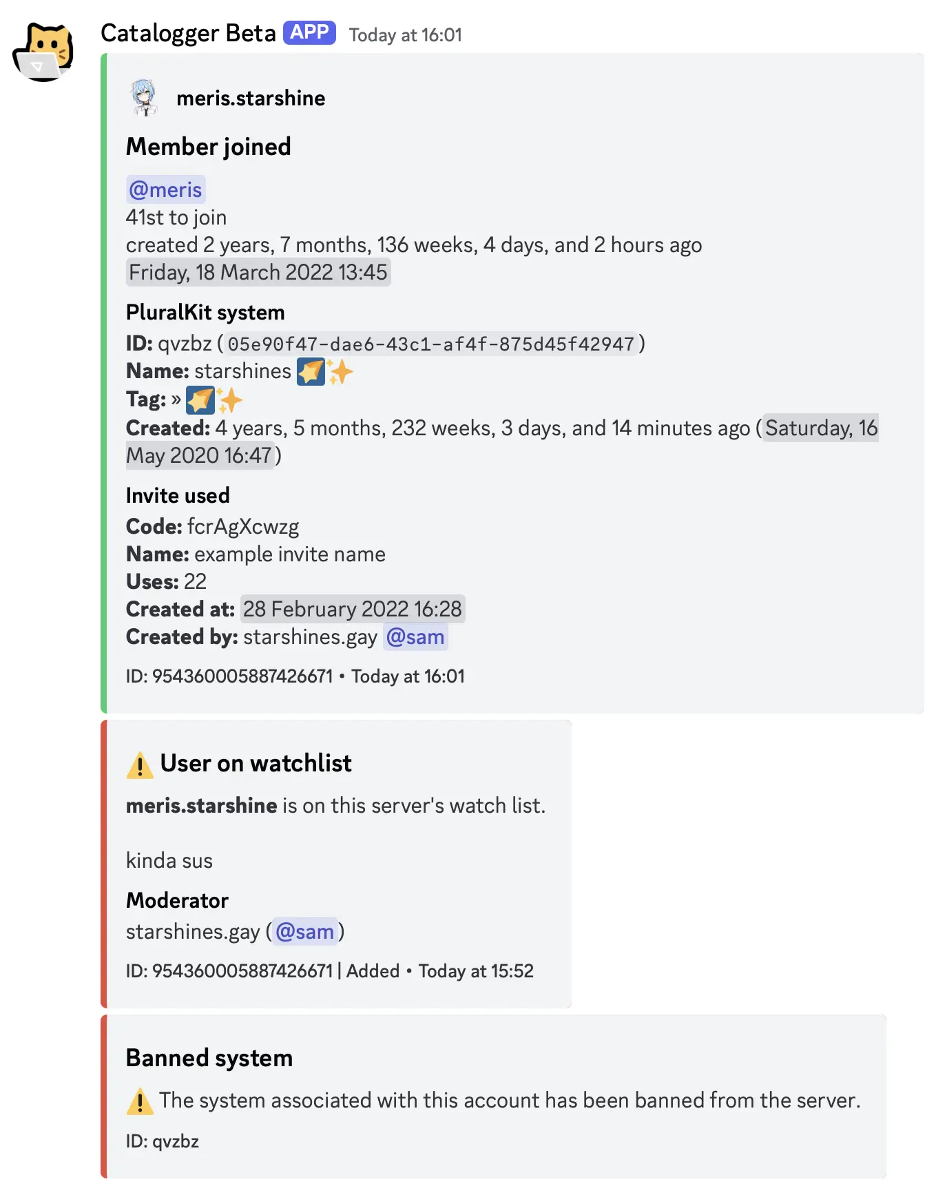
Task: Click the shooting star emoji in Tag line
Action: 200,399
